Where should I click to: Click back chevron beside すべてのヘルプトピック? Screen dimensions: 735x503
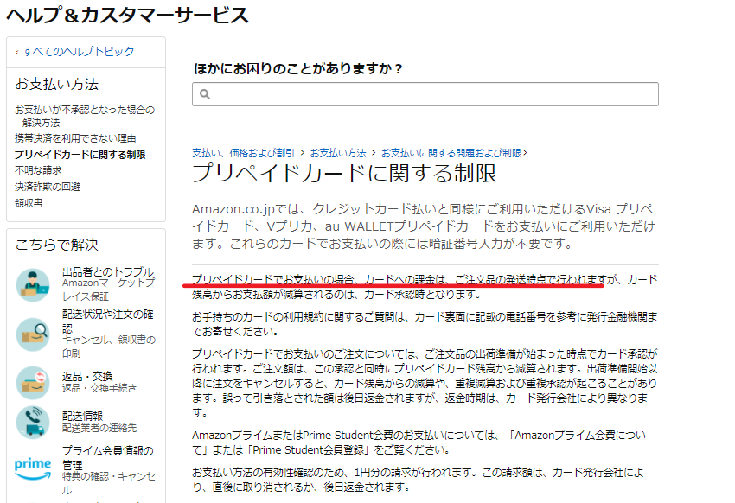(x=17, y=52)
